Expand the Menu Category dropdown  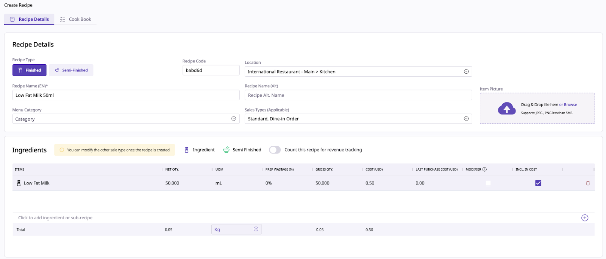tap(234, 119)
